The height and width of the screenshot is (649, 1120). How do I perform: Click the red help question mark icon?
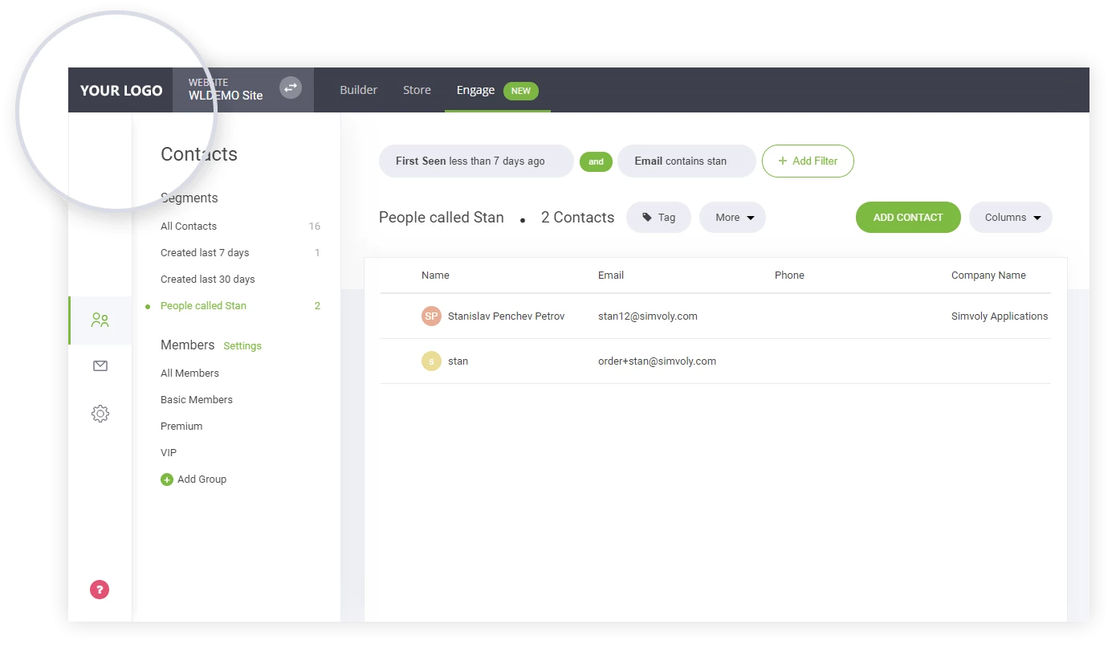(100, 590)
